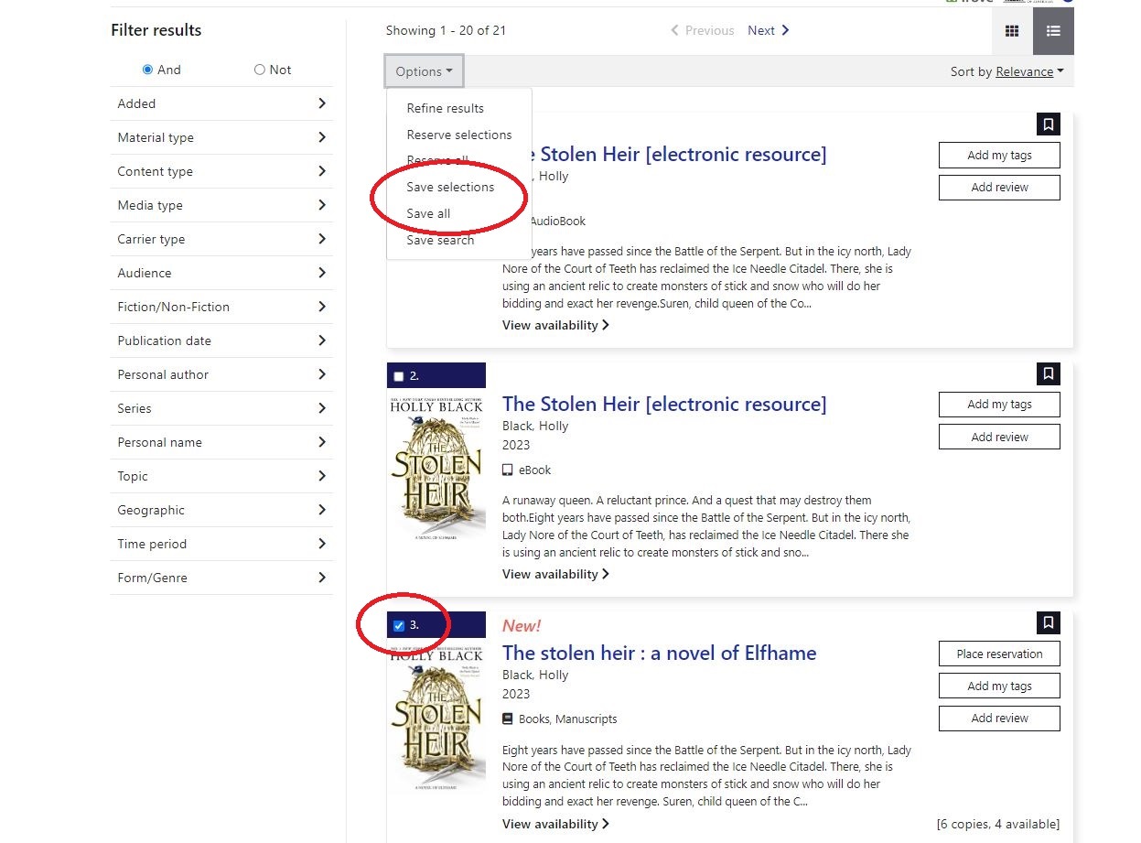
Task: Expand the Audience filter
Action: (x=221, y=273)
